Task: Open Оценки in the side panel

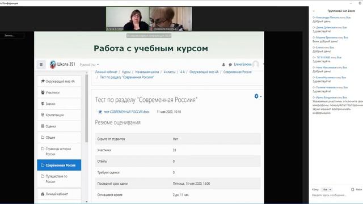Action: [59, 126]
